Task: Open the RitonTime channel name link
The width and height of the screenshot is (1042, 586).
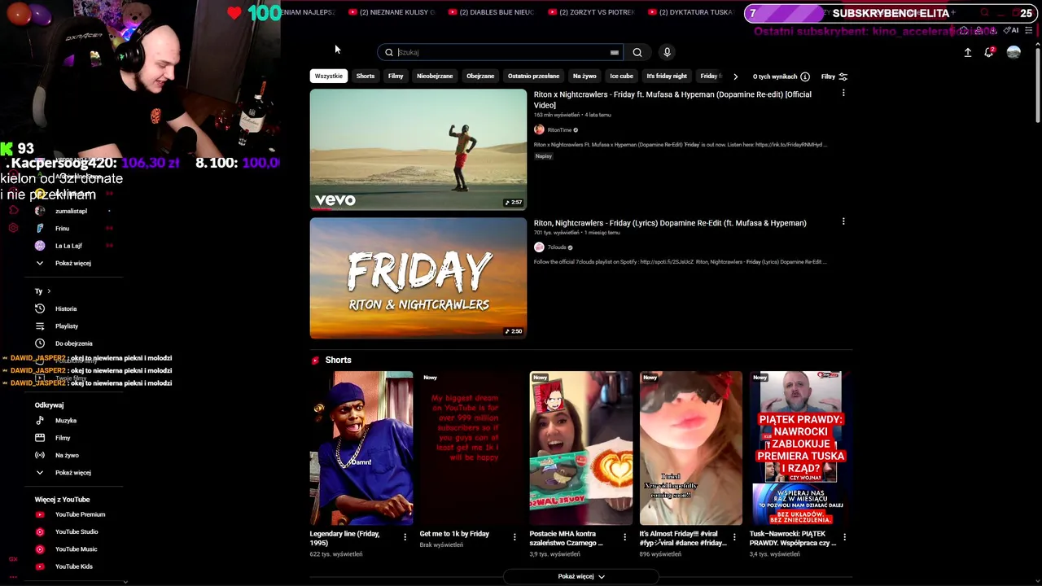Action: [559, 130]
